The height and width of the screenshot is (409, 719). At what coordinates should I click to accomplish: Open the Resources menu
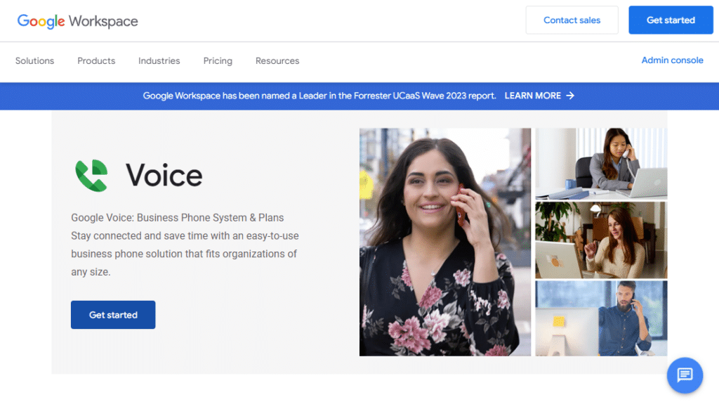(277, 60)
